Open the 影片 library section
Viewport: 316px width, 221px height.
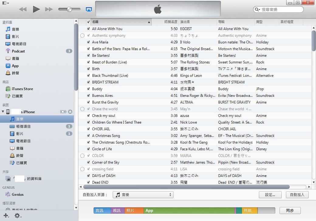tap(12, 36)
